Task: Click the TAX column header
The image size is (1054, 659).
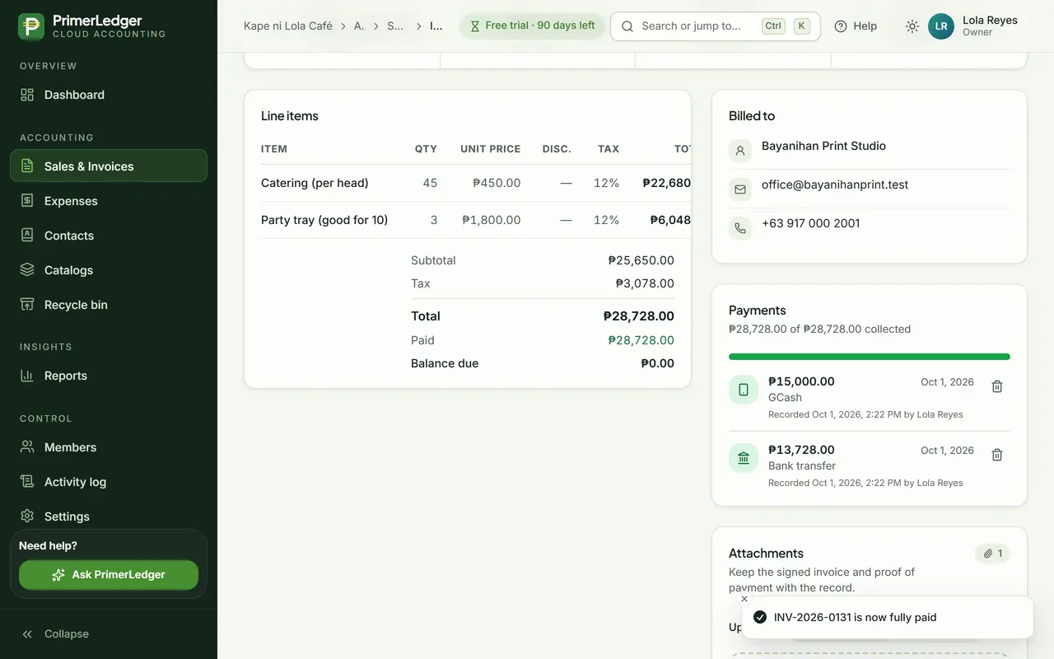Action: pos(609,149)
